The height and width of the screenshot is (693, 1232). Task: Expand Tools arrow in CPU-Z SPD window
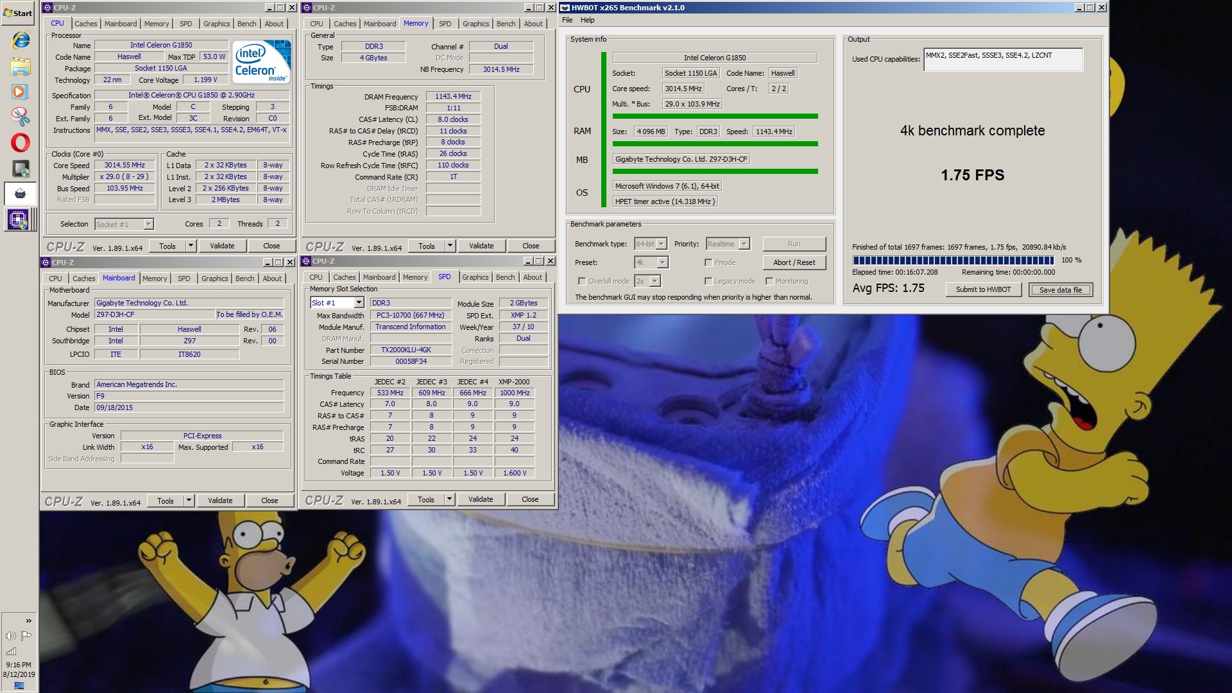pyautogui.click(x=449, y=499)
